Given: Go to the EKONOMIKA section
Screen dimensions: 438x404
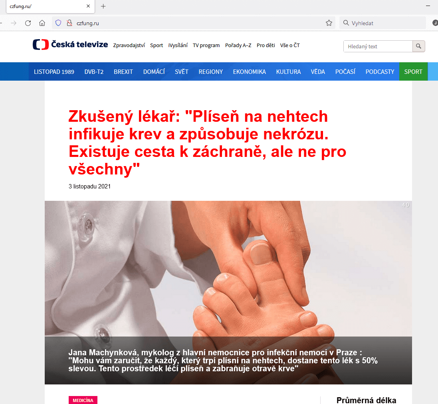Looking at the screenshot, I should pos(250,72).
